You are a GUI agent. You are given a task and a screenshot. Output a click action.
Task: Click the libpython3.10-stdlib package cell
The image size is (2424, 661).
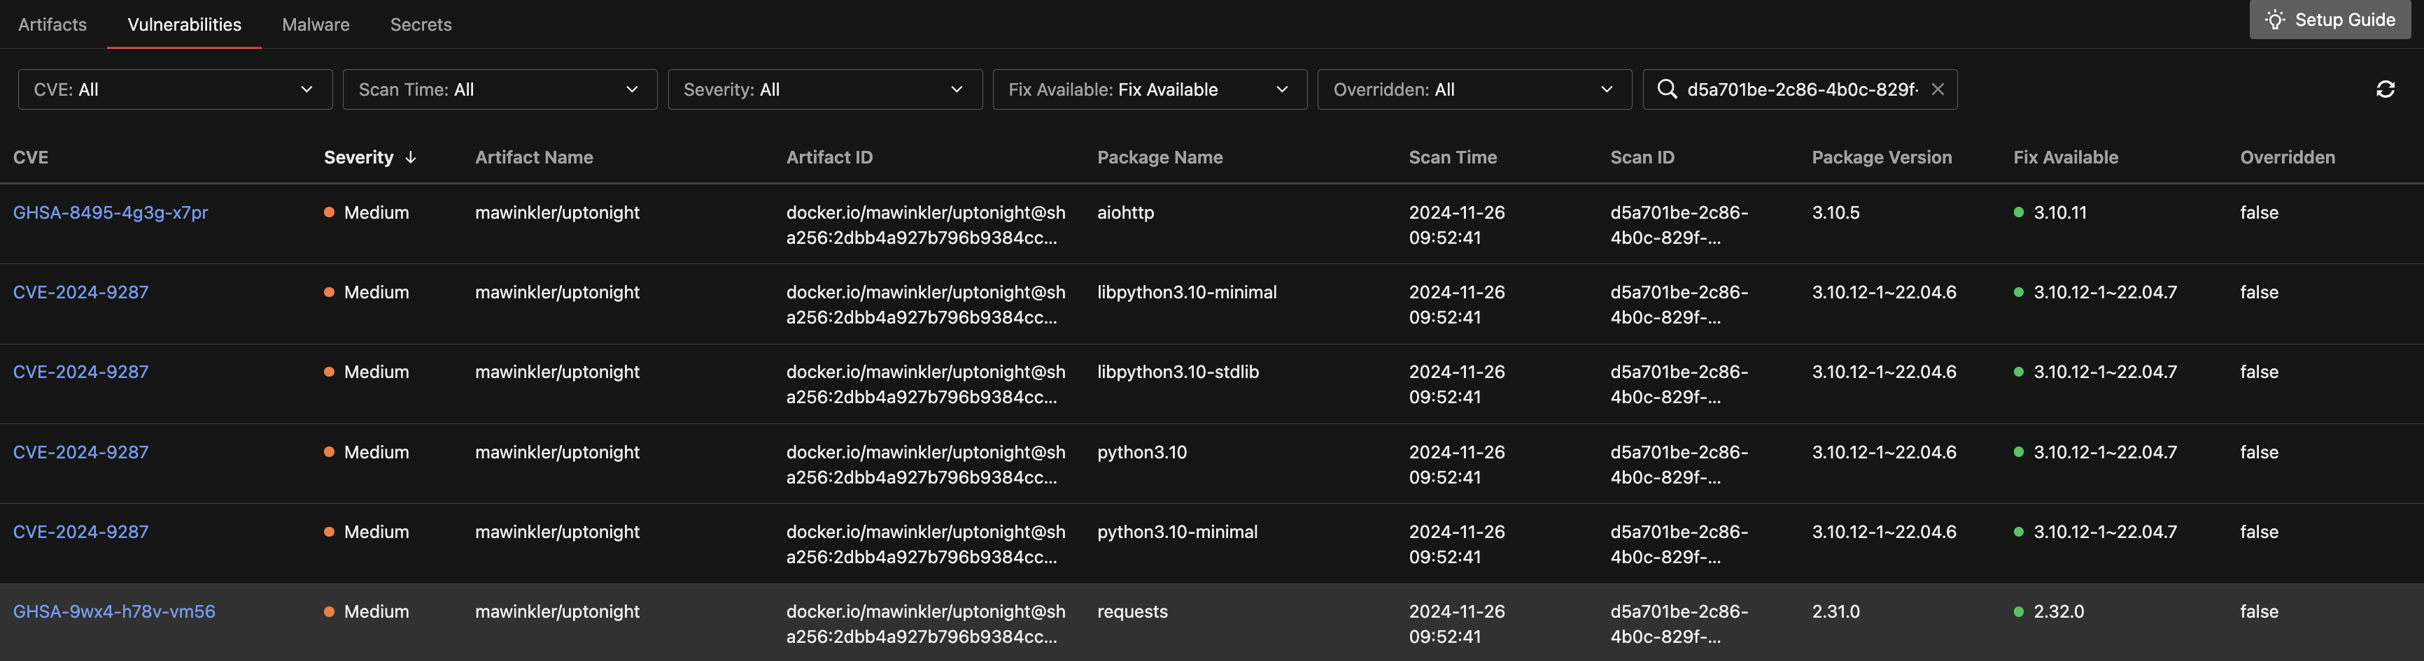click(1178, 372)
